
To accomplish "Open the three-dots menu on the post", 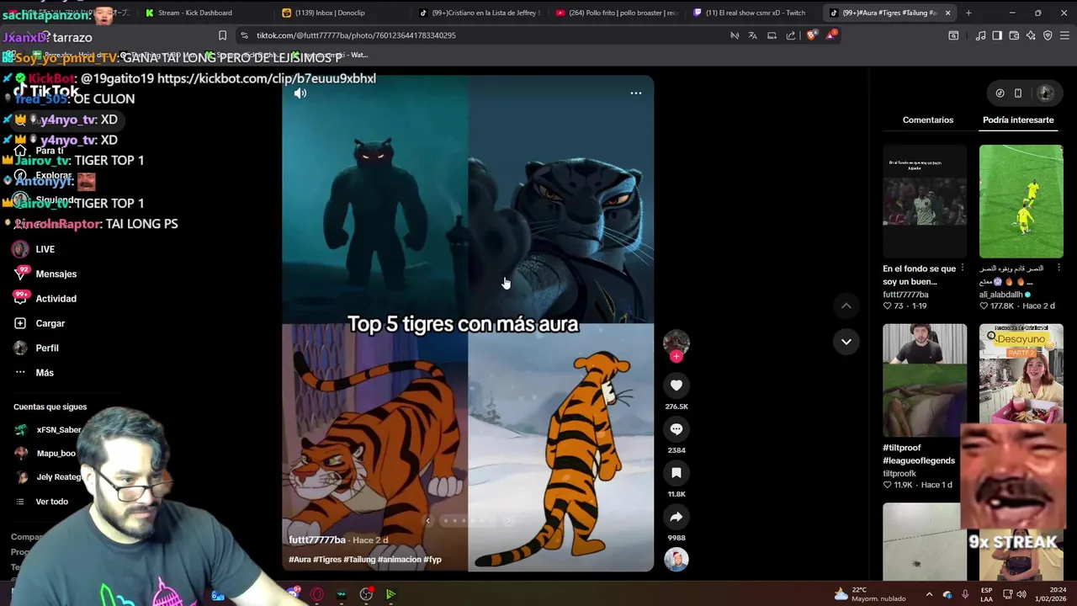I will click(636, 93).
